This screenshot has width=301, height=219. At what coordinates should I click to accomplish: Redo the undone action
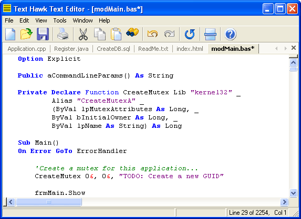tap(169, 34)
